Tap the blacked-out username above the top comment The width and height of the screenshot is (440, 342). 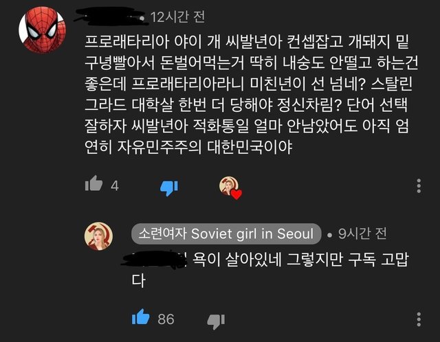pyautogui.click(x=111, y=16)
